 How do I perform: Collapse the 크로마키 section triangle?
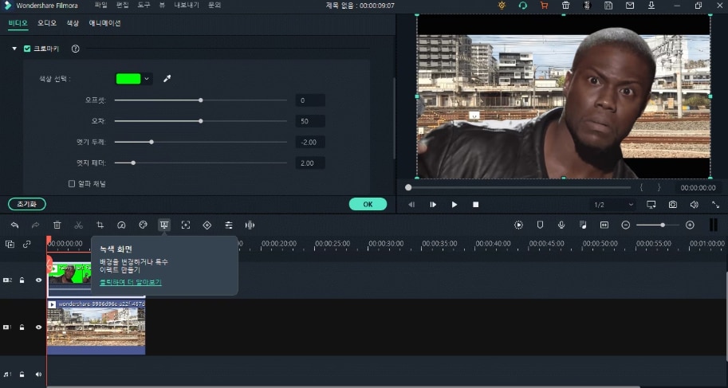pyautogui.click(x=14, y=49)
